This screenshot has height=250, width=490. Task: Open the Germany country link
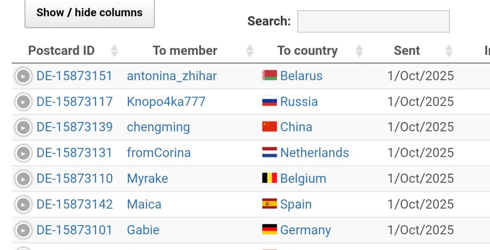305,230
